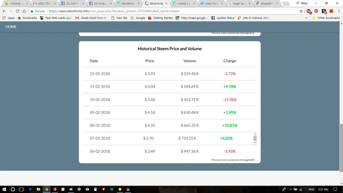This screenshot has height=193, width=343.
Task: Open the maps.google bookmark
Action: click(192, 18)
